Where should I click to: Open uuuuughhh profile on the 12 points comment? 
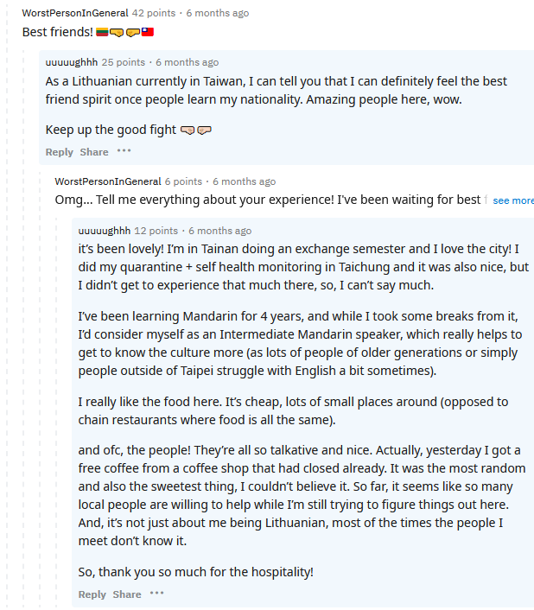[x=105, y=231]
